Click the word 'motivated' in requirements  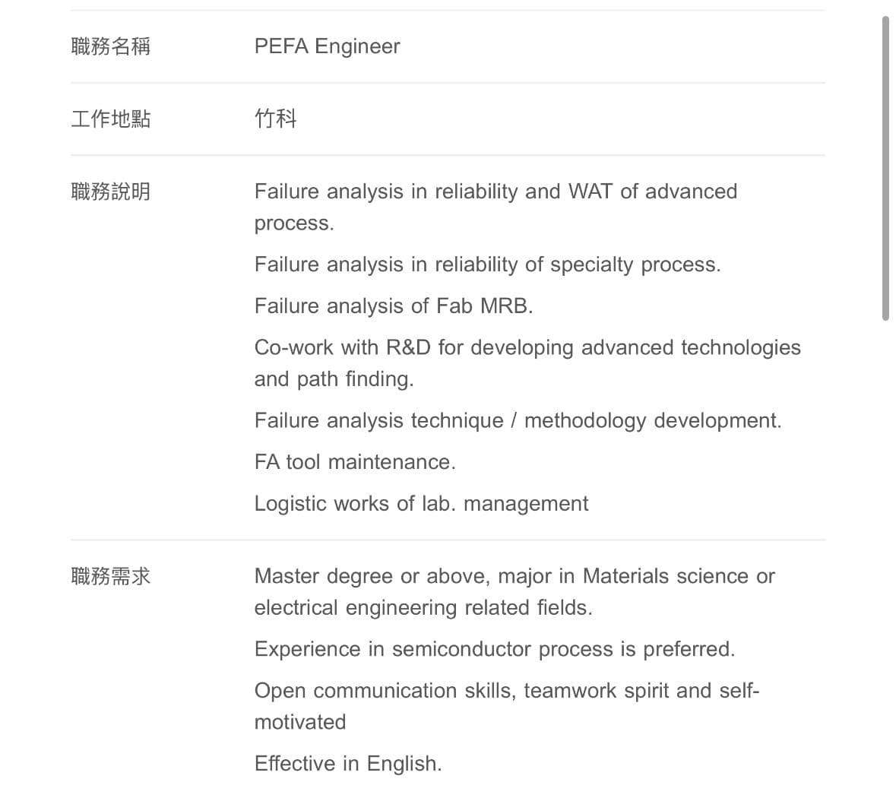point(300,722)
